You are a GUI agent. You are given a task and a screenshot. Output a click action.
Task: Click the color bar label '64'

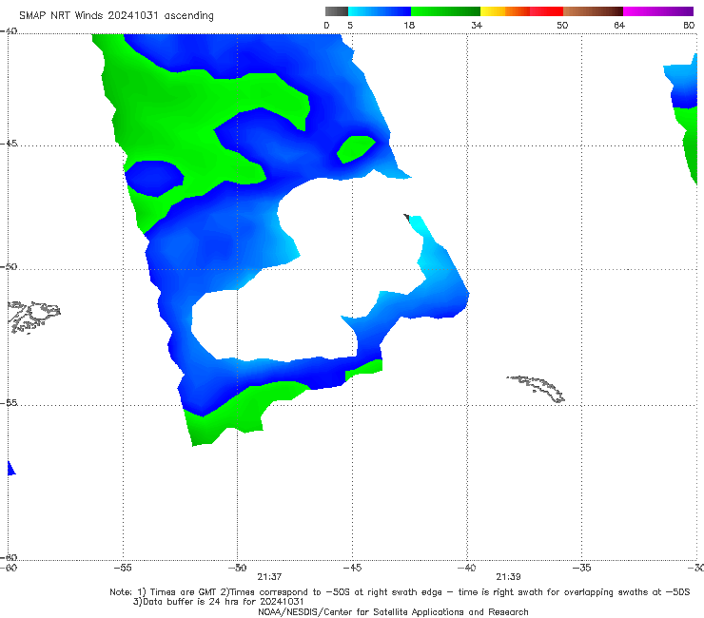(619, 26)
